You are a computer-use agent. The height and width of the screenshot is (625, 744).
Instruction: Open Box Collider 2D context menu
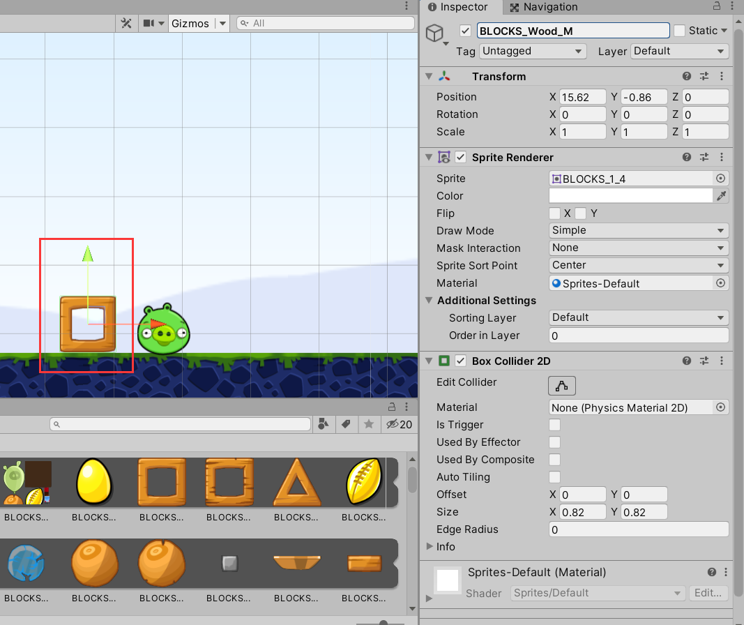tap(722, 361)
